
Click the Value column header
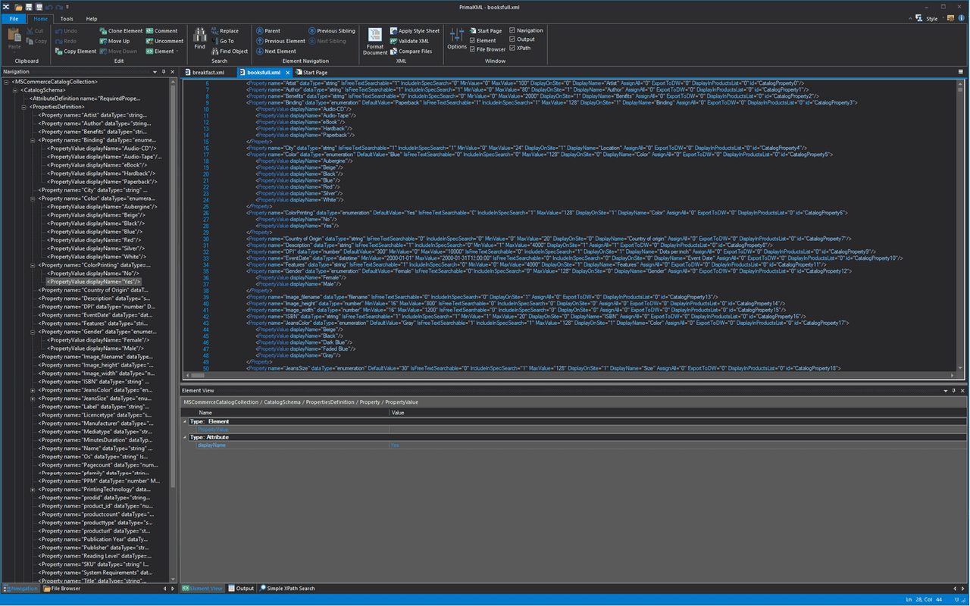tap(678, 413)
